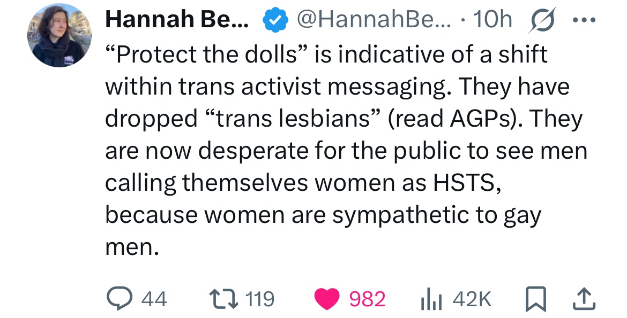Viewport: 627px width, 318px height.
Task: Open the Hannah Be... display name link
Action: click(x=177, y=19)
